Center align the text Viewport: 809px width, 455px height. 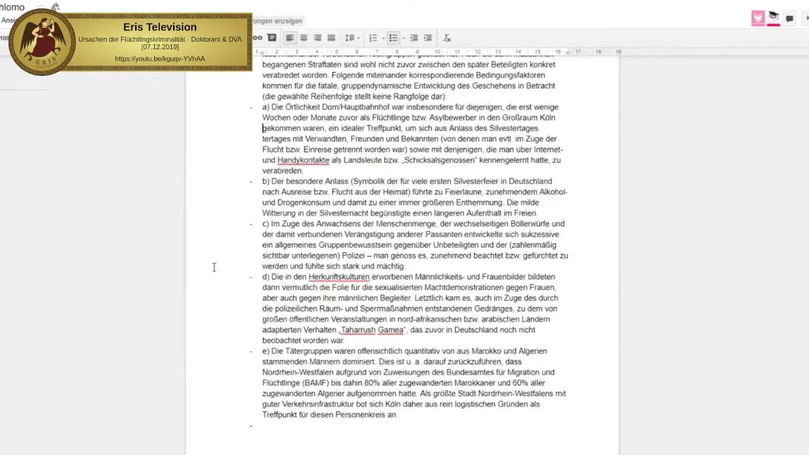(x=303, y=38)
